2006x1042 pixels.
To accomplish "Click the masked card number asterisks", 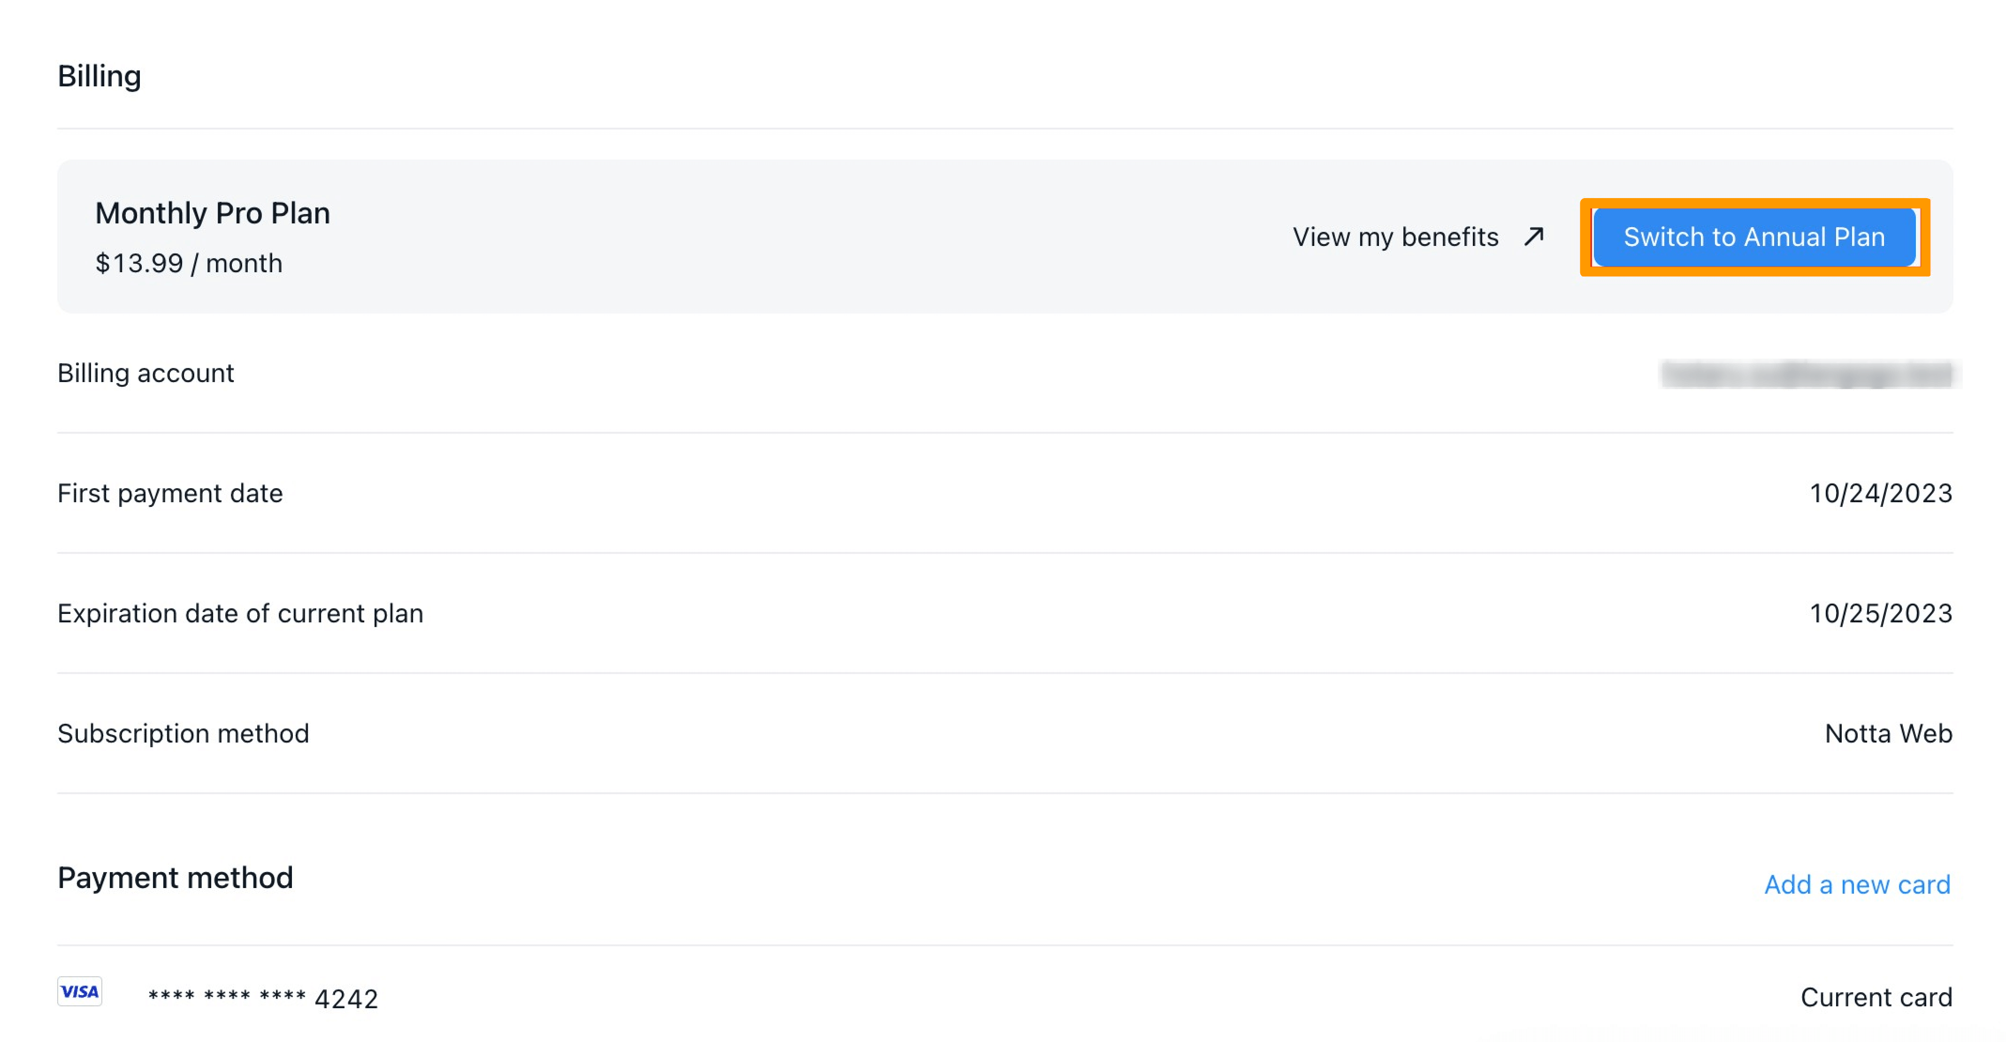I will 227,995.
